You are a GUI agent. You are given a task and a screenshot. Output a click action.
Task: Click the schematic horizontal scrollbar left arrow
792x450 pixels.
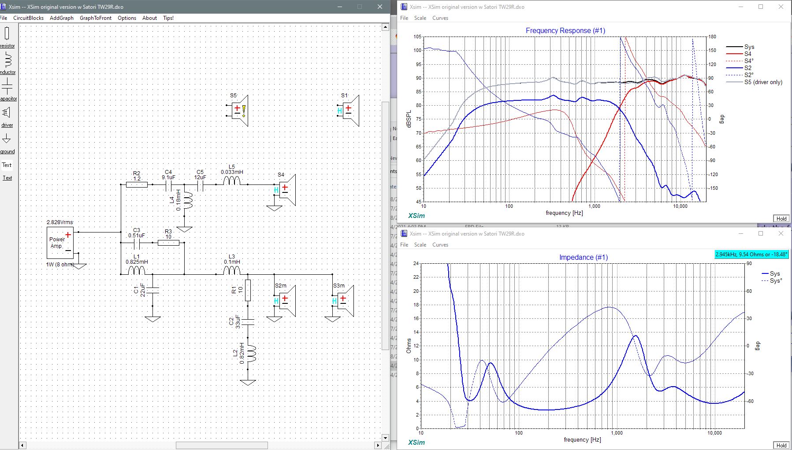pyautogui.click(x=22, y=446)
